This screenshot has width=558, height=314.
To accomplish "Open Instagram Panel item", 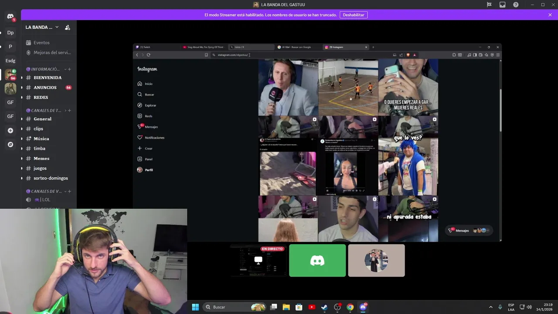I will click(x=145, y=159).
